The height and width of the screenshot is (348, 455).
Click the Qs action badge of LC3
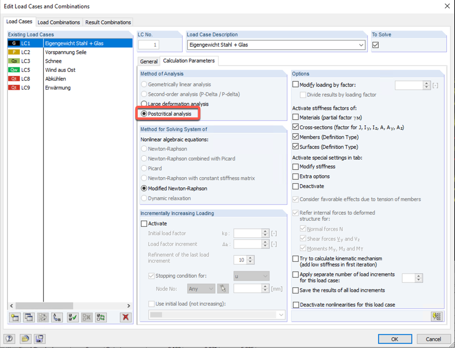coord(14,61)
